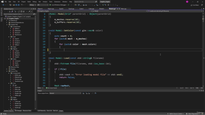Expand the References tree node
This screenshot has height=115, width=205.
7,20
